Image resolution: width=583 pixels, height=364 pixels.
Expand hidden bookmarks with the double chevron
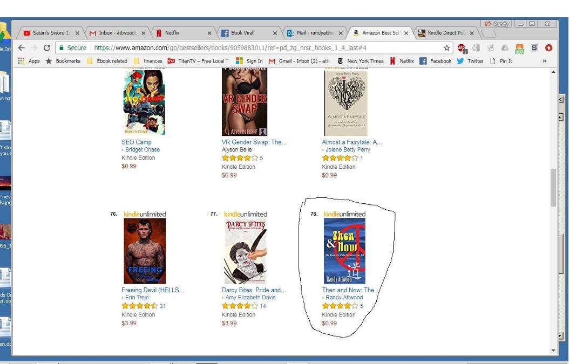(x=544, y=61)
